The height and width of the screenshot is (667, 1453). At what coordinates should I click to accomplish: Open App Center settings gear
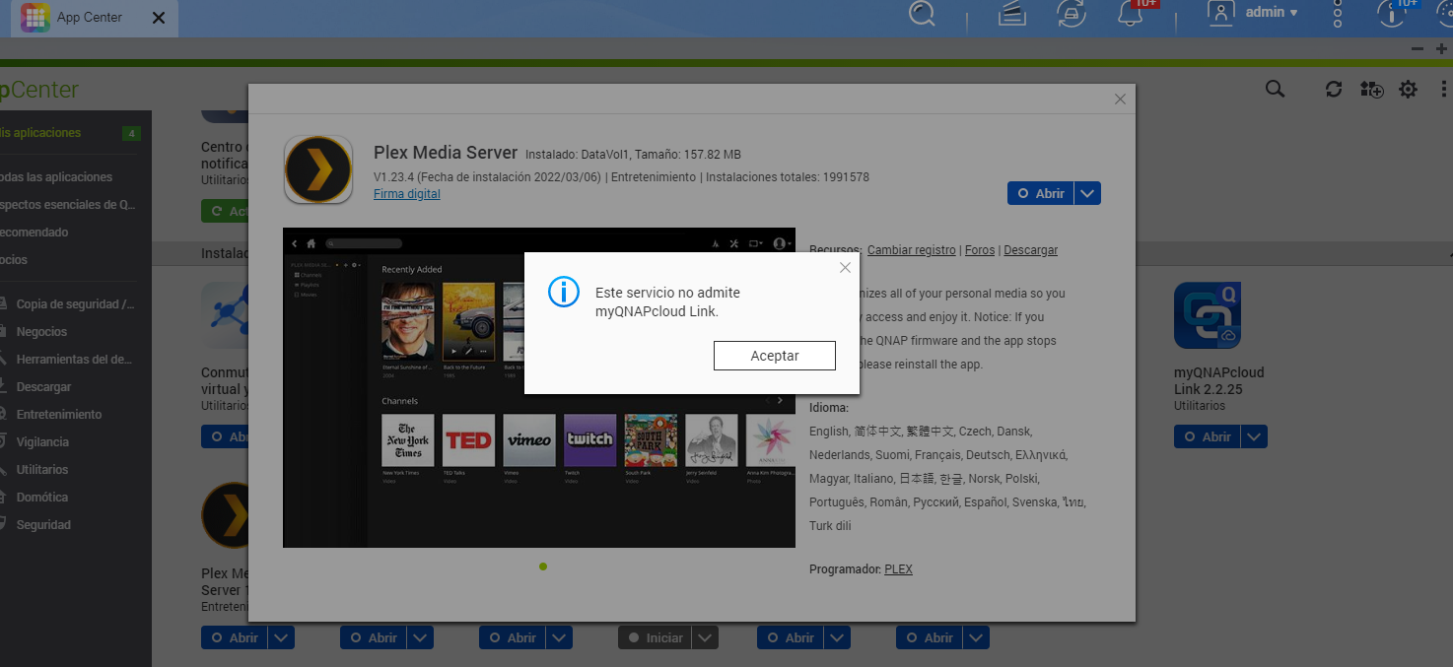(1408, 90)
